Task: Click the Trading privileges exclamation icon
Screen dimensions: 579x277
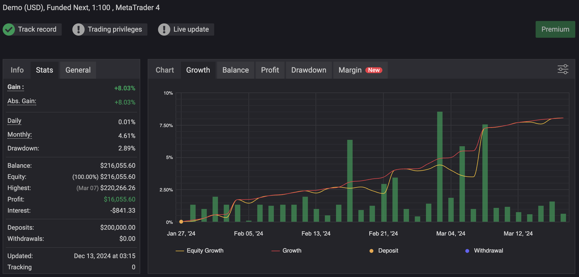Action: point(78,30)
